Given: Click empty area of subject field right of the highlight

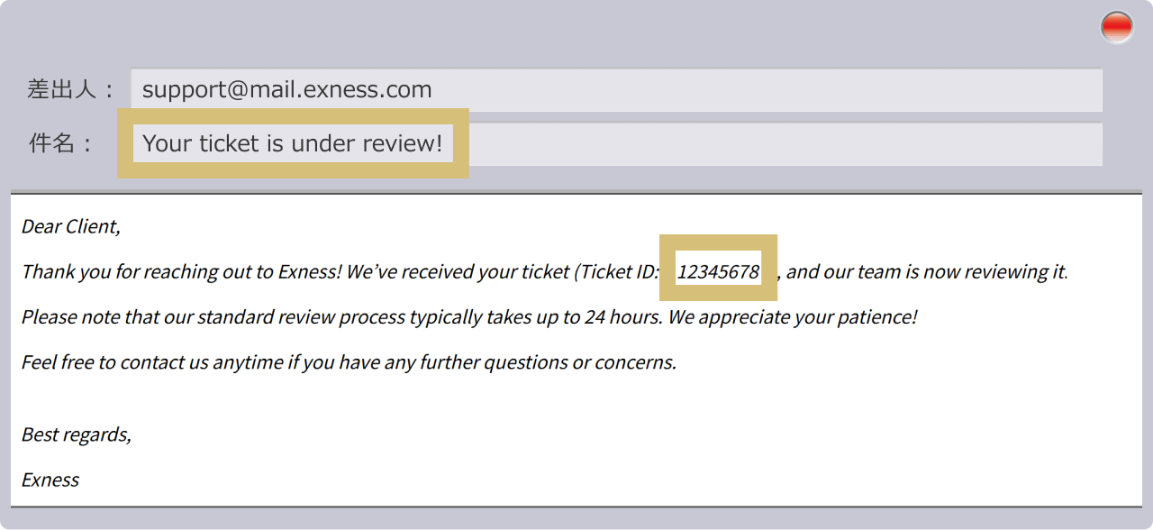Looking at the screenshot, I should 785,144.
